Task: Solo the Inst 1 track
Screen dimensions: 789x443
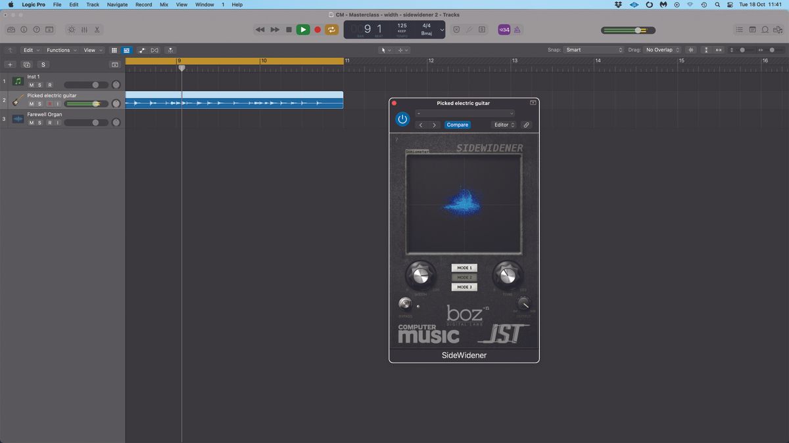Action: [x=39, y=85]
